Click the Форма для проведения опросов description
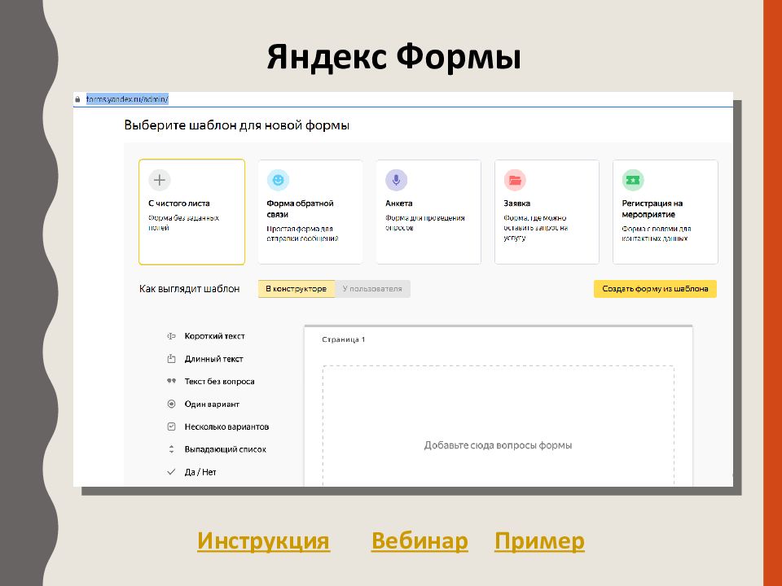The width and height of the screenshot is (782, 586). pyautogui.click(x=425, y=223)
